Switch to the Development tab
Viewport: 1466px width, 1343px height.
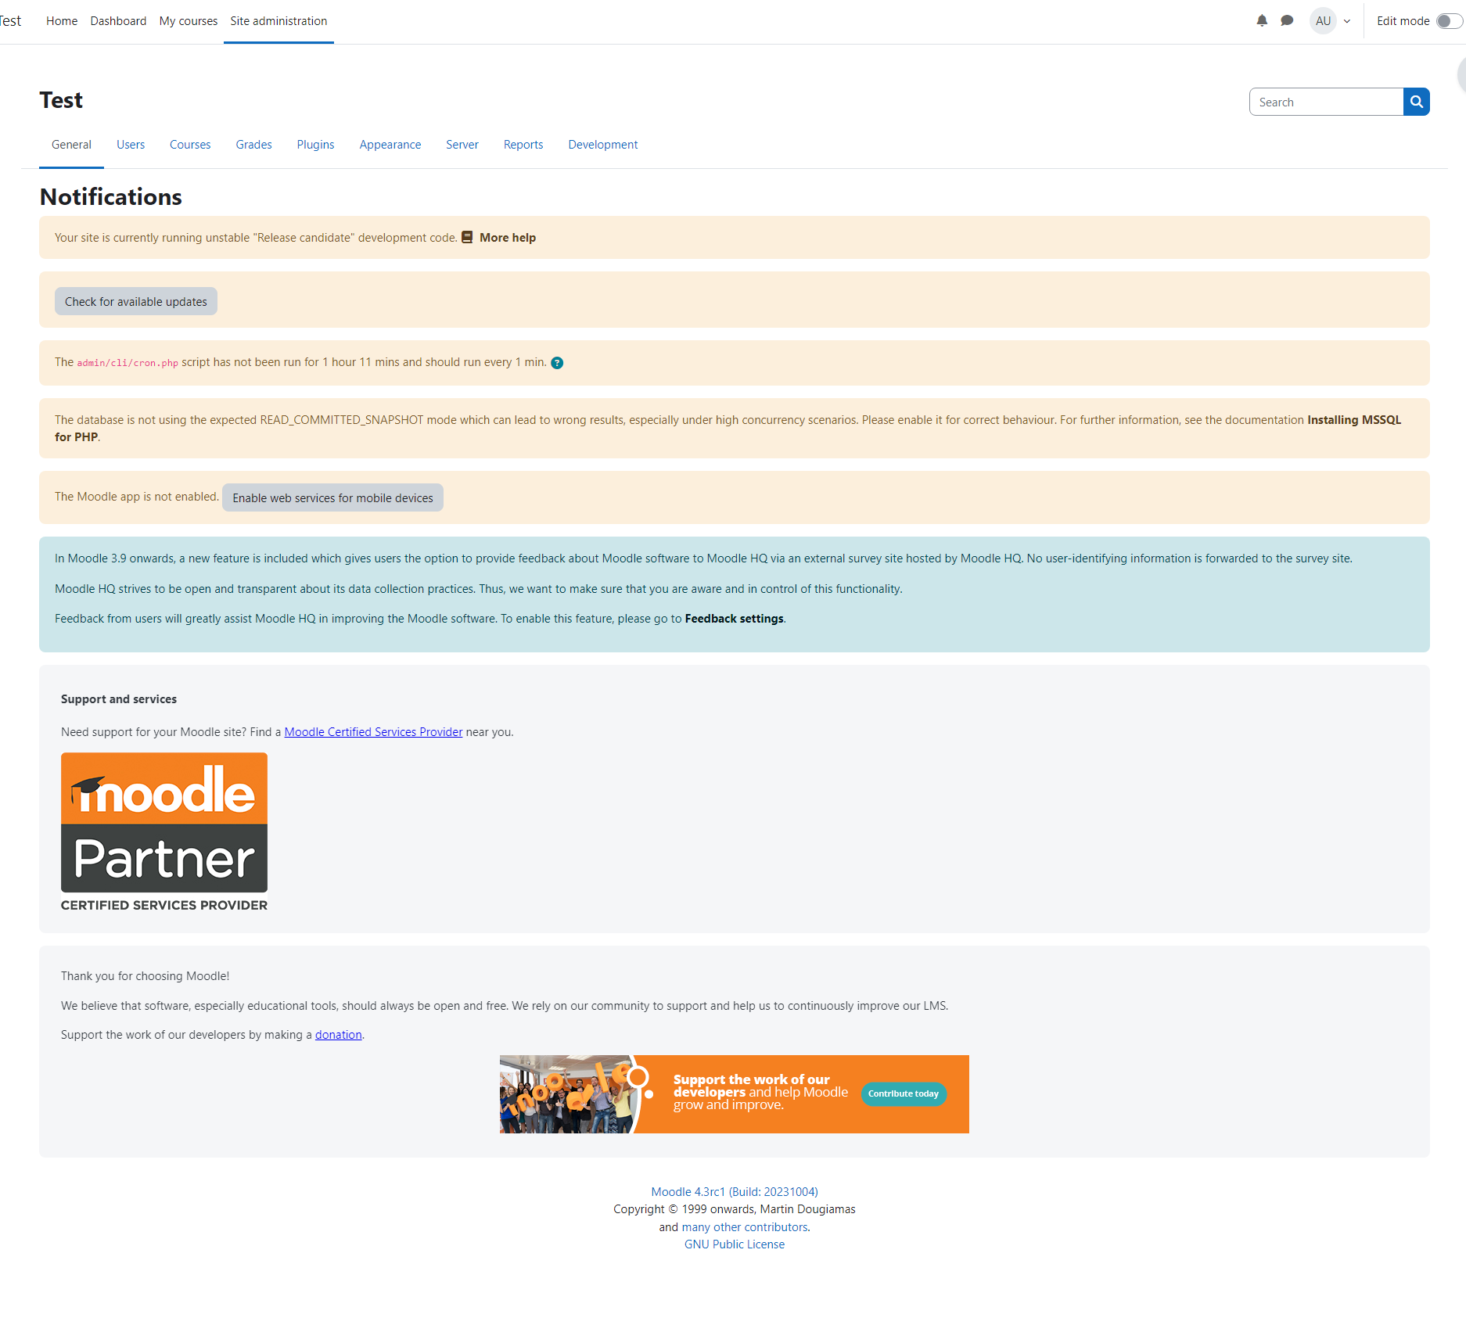602,145
